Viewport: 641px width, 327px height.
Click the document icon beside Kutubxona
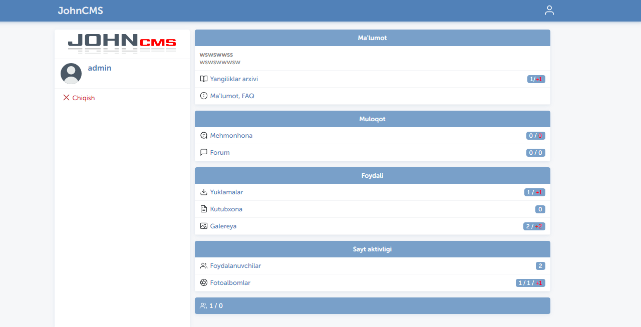(x=204, y=209)
